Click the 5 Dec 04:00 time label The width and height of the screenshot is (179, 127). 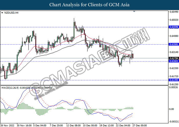coord(40,125)
